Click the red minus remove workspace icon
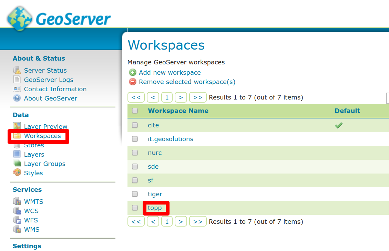 [x=133, y=82]
